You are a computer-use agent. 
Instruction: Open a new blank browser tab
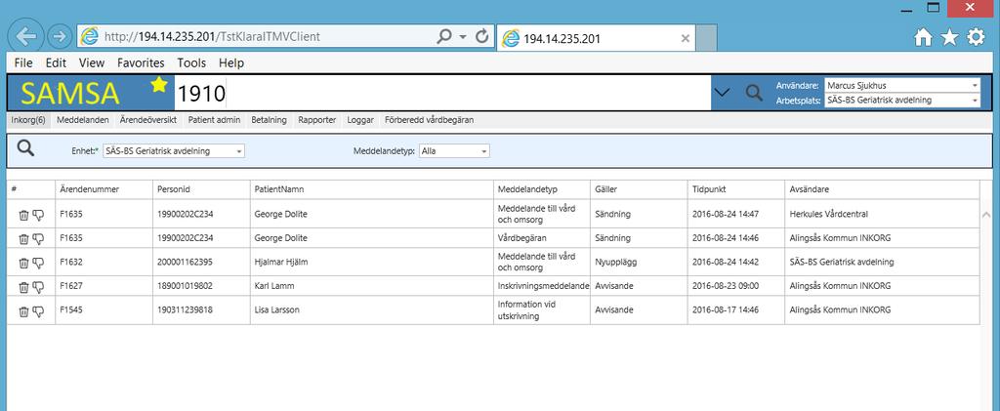(x=706, y=38)
